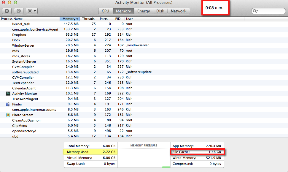Screen dimensions: 288x172
Task: Select the CleanAppDaemon process row
Action: tap(144, 120)
